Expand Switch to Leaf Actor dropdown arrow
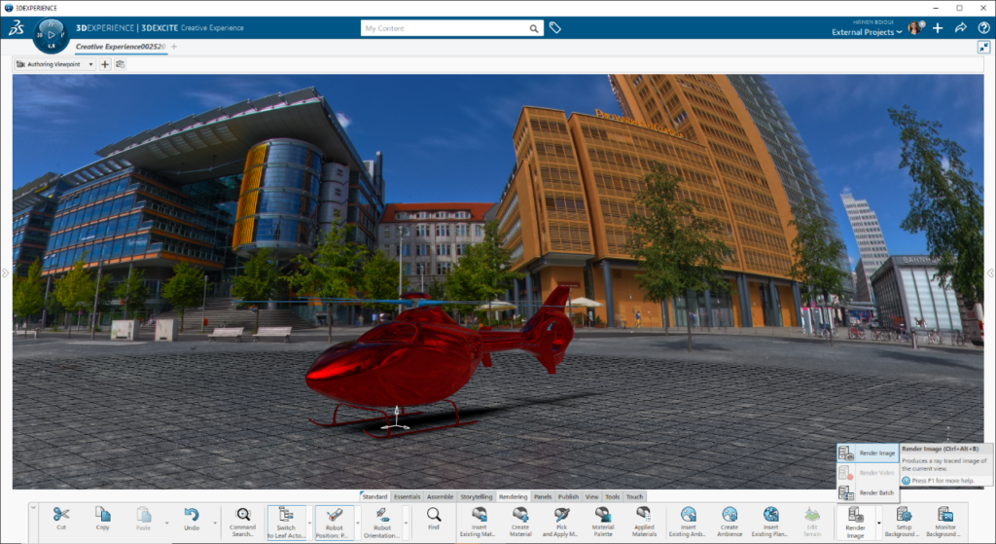This screenshot has height=544, width=996. [x=309, y=523]
